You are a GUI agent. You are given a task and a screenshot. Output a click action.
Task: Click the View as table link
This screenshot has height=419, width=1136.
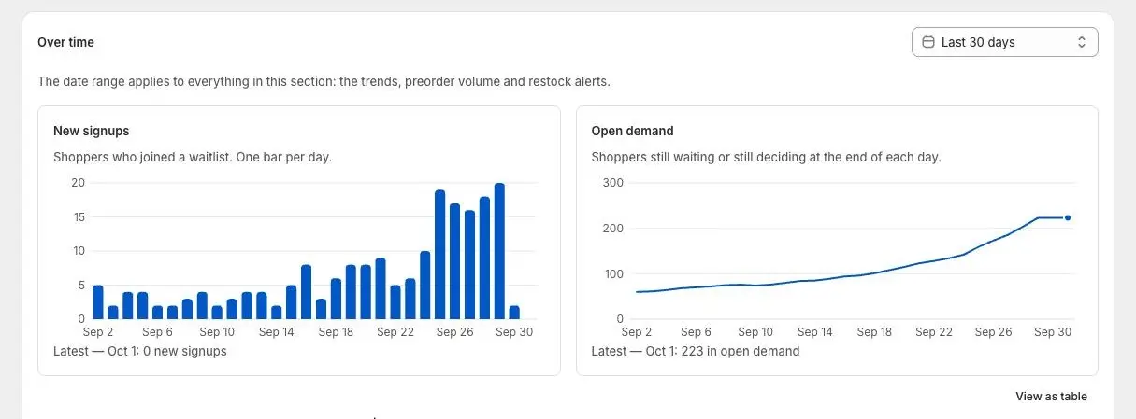tap(1051, 397)
